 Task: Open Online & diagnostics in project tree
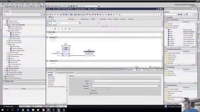(16, 29)
